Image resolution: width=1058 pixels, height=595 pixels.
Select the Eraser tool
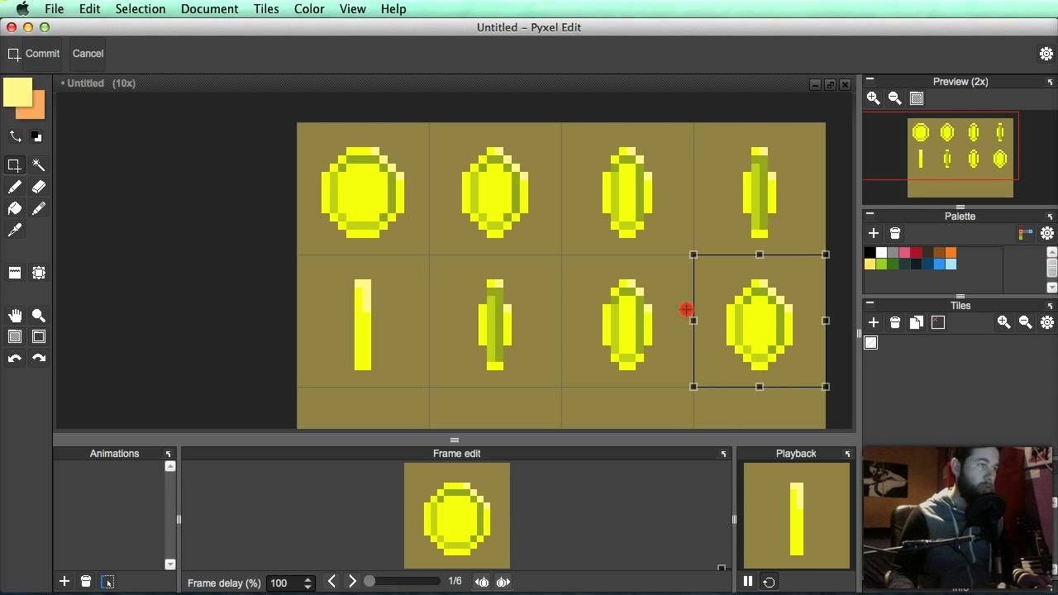(38, 187)
